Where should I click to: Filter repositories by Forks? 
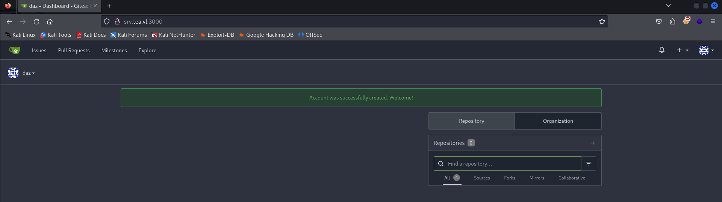click(x=509, y=178)
